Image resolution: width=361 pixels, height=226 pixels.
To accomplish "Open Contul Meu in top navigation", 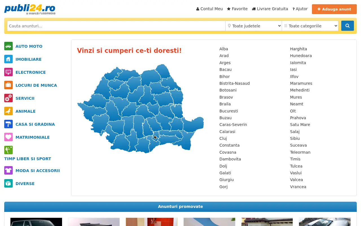I will click(210, 9).
